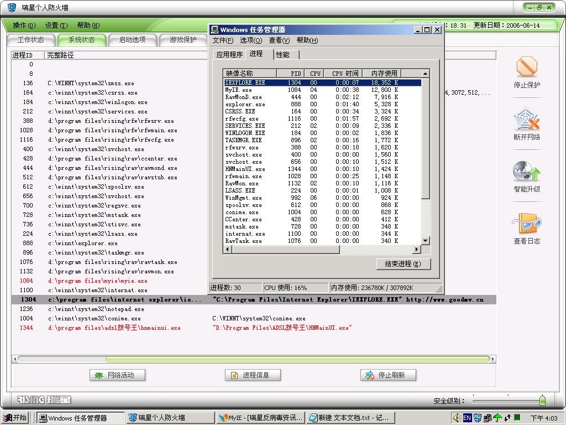Switch to the 启动选项 tab
The width and height of the screenshot is (566, 425).
pos(133,40)
